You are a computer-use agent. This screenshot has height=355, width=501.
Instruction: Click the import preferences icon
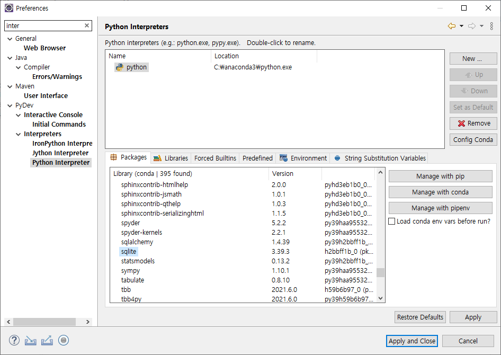tap(30, 341)
